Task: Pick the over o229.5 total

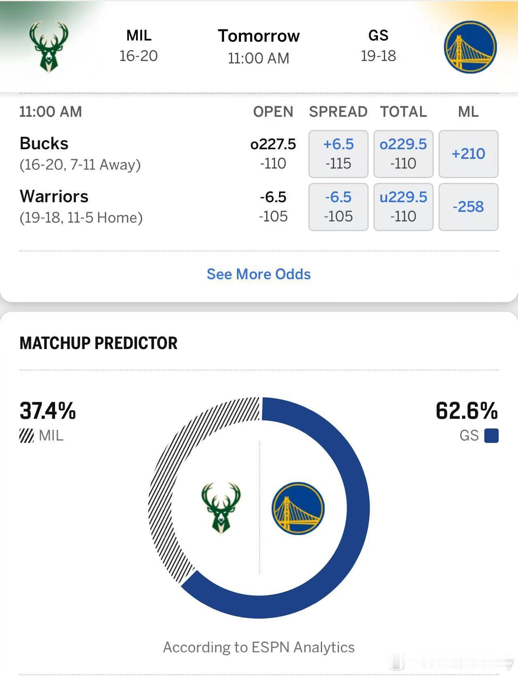Action: [x=403, y=154]
